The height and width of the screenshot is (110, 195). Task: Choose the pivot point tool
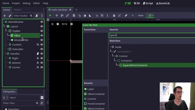click(80, 16)
